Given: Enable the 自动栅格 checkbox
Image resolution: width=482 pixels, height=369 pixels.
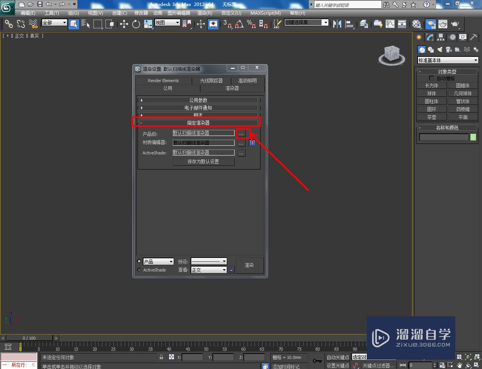Looking at the screenshot, I should point(432,78).
